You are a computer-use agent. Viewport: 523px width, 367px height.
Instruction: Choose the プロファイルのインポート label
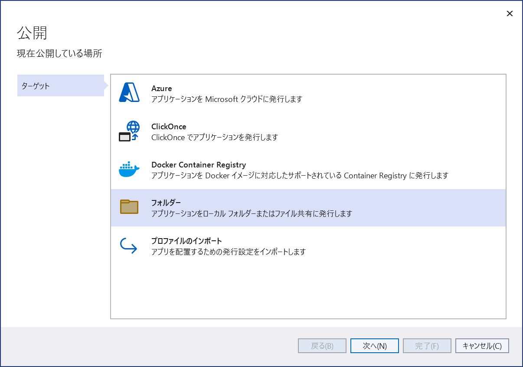coord(186,241)
